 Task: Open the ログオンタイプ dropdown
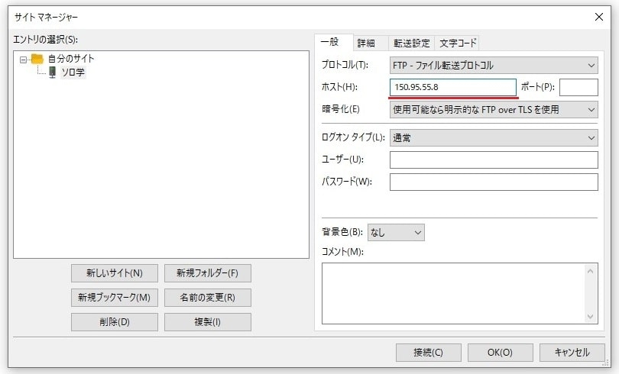pos(493,138)
